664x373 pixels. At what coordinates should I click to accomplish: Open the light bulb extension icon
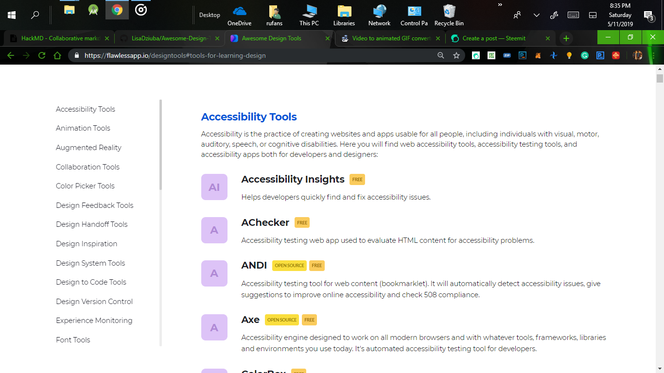point(569,55)
